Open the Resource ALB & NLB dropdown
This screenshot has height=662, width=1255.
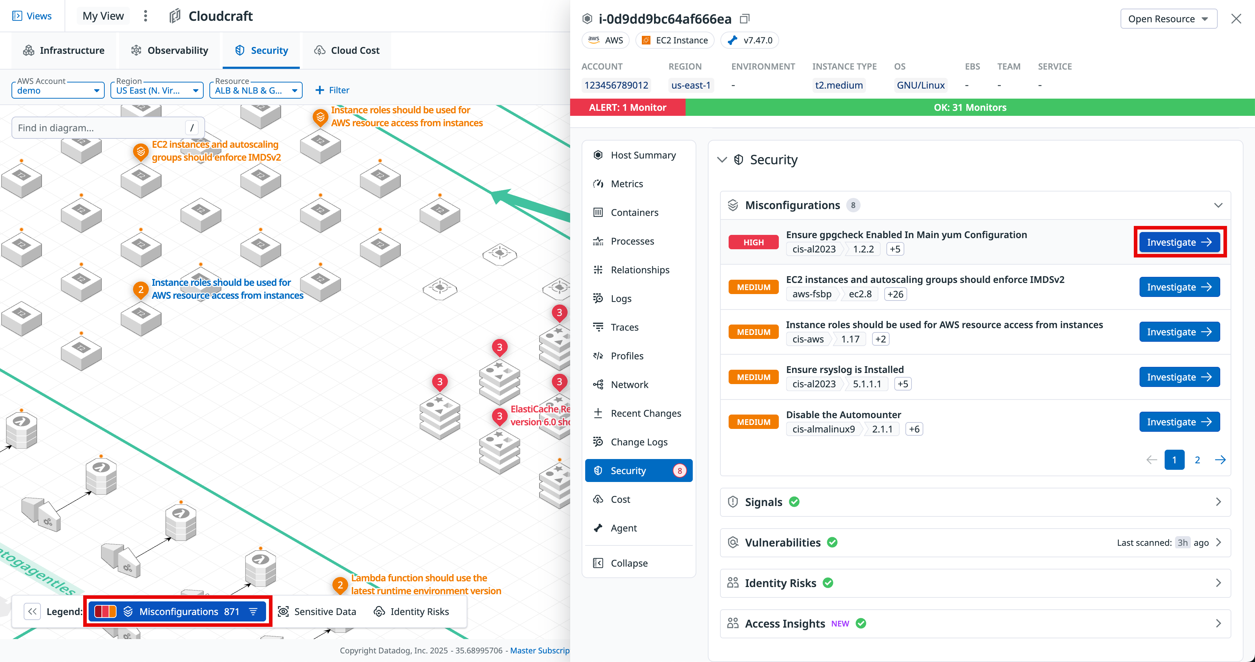pos(256,90)
